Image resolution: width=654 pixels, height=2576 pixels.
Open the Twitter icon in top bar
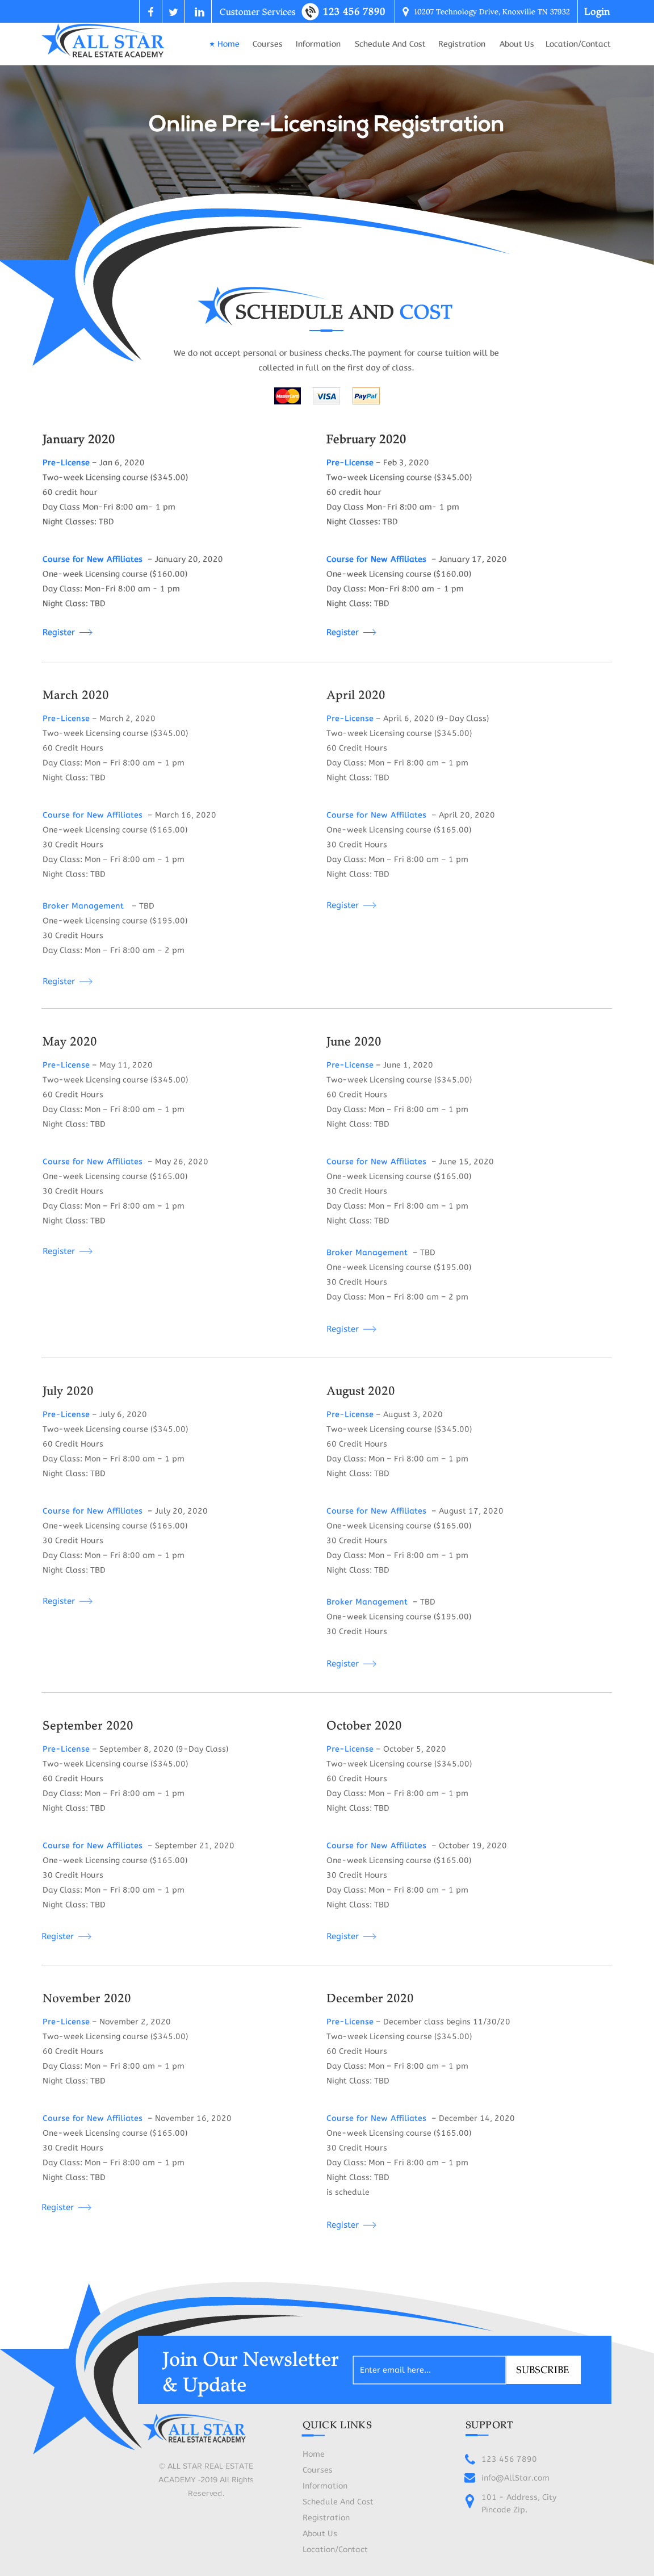[174, 12]
